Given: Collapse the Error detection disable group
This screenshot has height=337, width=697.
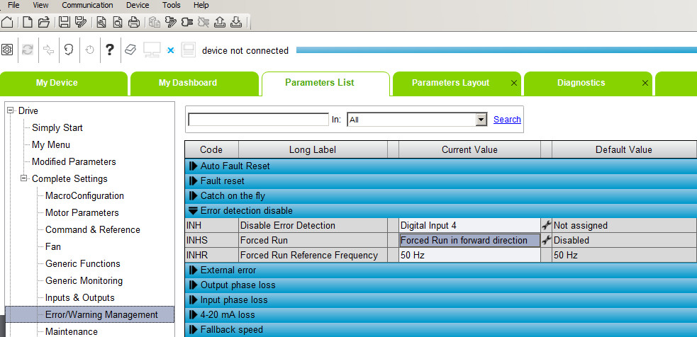Looking at the screenshot, I should (193, 211).
